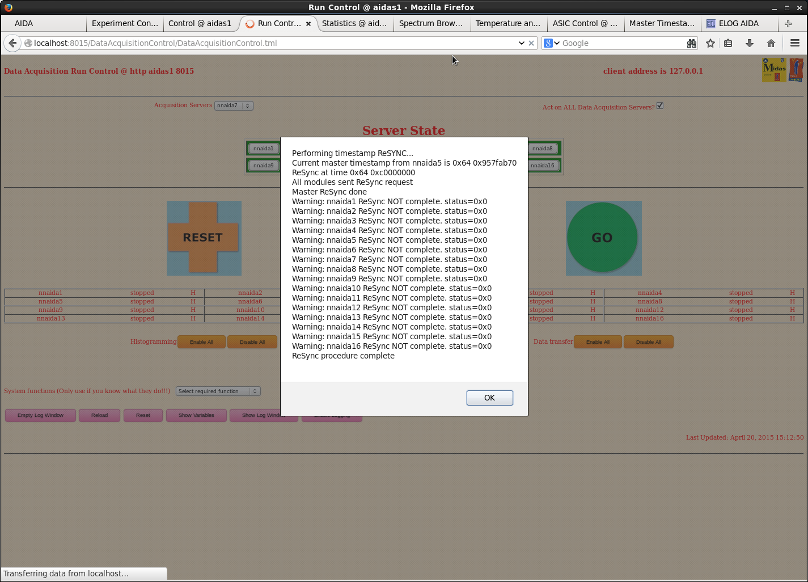Screen dimensions: 808x582
Task: Open the Firefox hamburger menu
Action: point(794,43)
